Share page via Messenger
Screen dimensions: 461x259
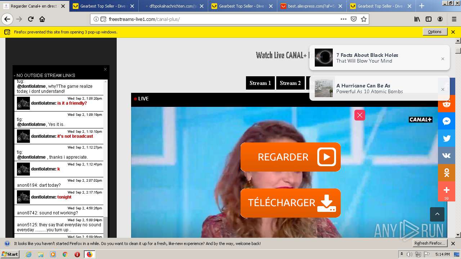[447, 121]
